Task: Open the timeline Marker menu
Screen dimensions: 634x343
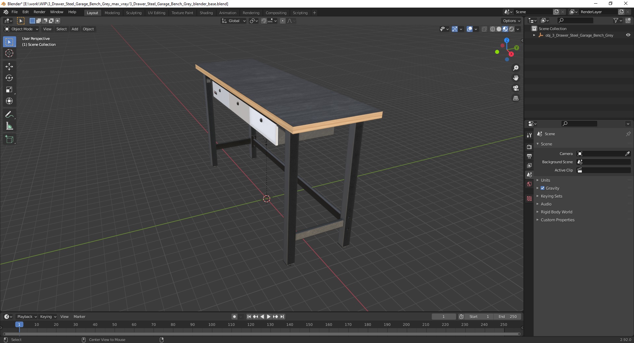Action: pos(79,317)
